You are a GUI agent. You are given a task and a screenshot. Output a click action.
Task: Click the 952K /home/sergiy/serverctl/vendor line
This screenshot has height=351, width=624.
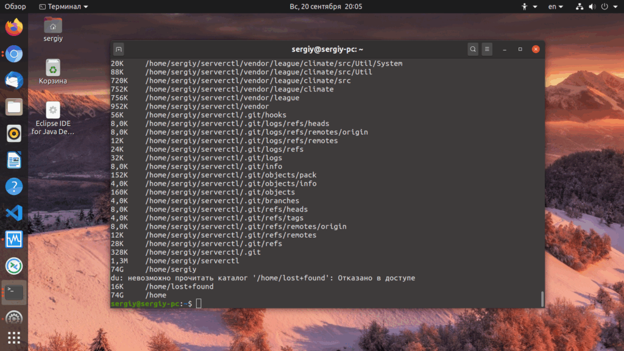coord(190,106)
